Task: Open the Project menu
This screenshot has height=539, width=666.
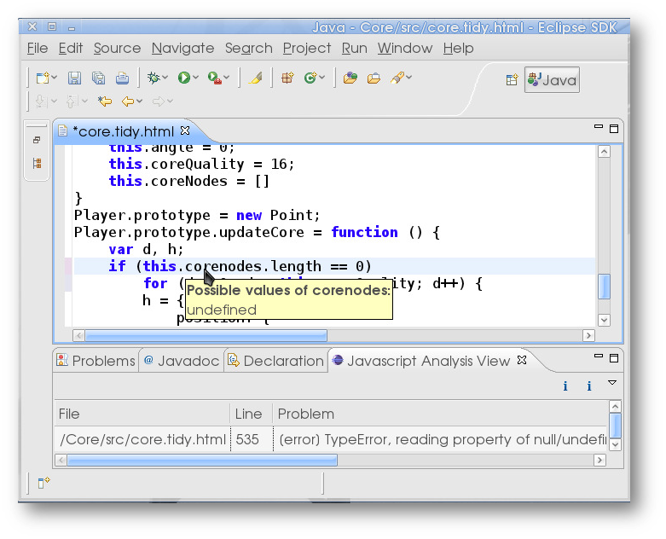Action: [x=307, y=49]
